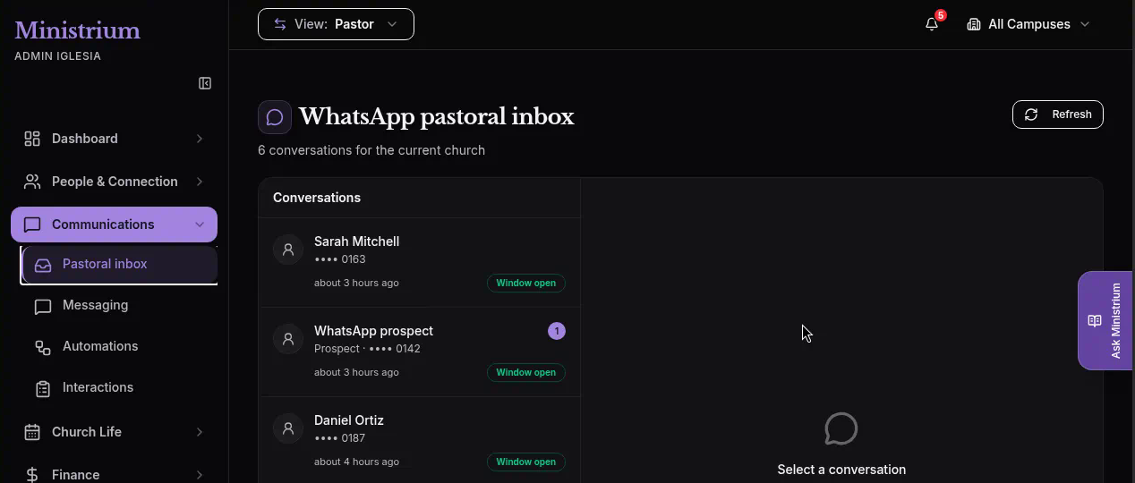Click the Dashboard grid icon
Image resolution: width=1135 pixels, height=483 pixels.
(x=32, y=139)
